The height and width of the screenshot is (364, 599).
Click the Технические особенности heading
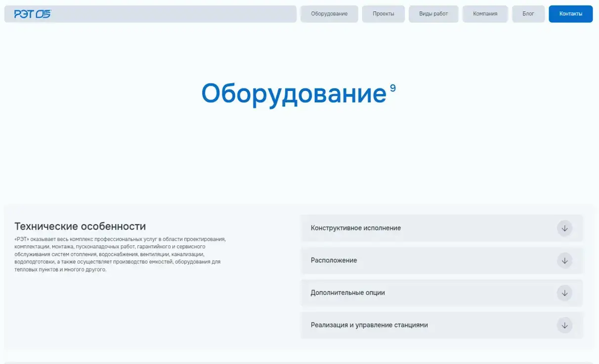pyautogui.click(x=81, y=226)
